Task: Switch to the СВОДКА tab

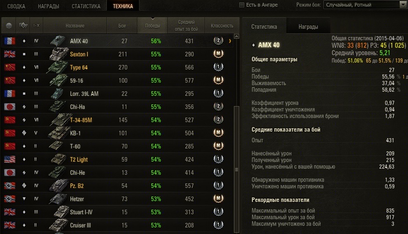Action: [16, 6]
